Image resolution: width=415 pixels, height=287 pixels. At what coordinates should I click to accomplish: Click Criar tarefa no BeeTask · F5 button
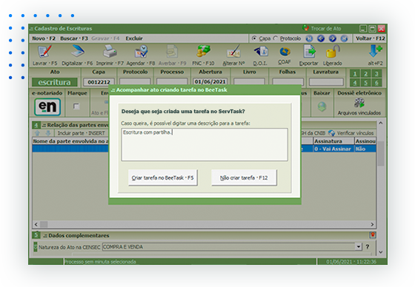pyautogui.click(x=163, y=178)
